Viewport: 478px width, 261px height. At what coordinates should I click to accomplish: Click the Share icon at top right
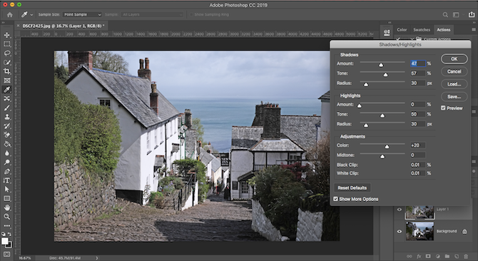tap(472, 14)
